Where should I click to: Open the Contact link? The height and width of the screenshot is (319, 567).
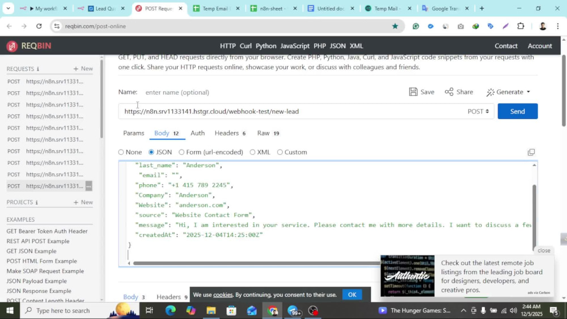tap(506, 46)
